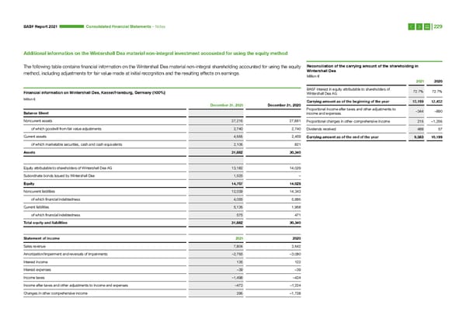This screenshot has width=466, height=329.
Task: Click the green section heading about Wintershall Dea
Action: 155,54
